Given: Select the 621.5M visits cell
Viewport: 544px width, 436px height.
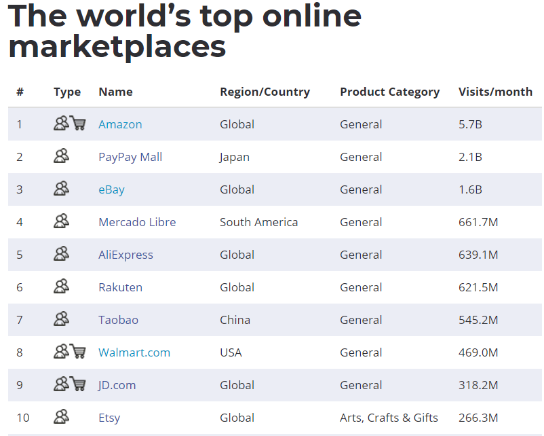Looking at the screenshot, I should [478, 287].
